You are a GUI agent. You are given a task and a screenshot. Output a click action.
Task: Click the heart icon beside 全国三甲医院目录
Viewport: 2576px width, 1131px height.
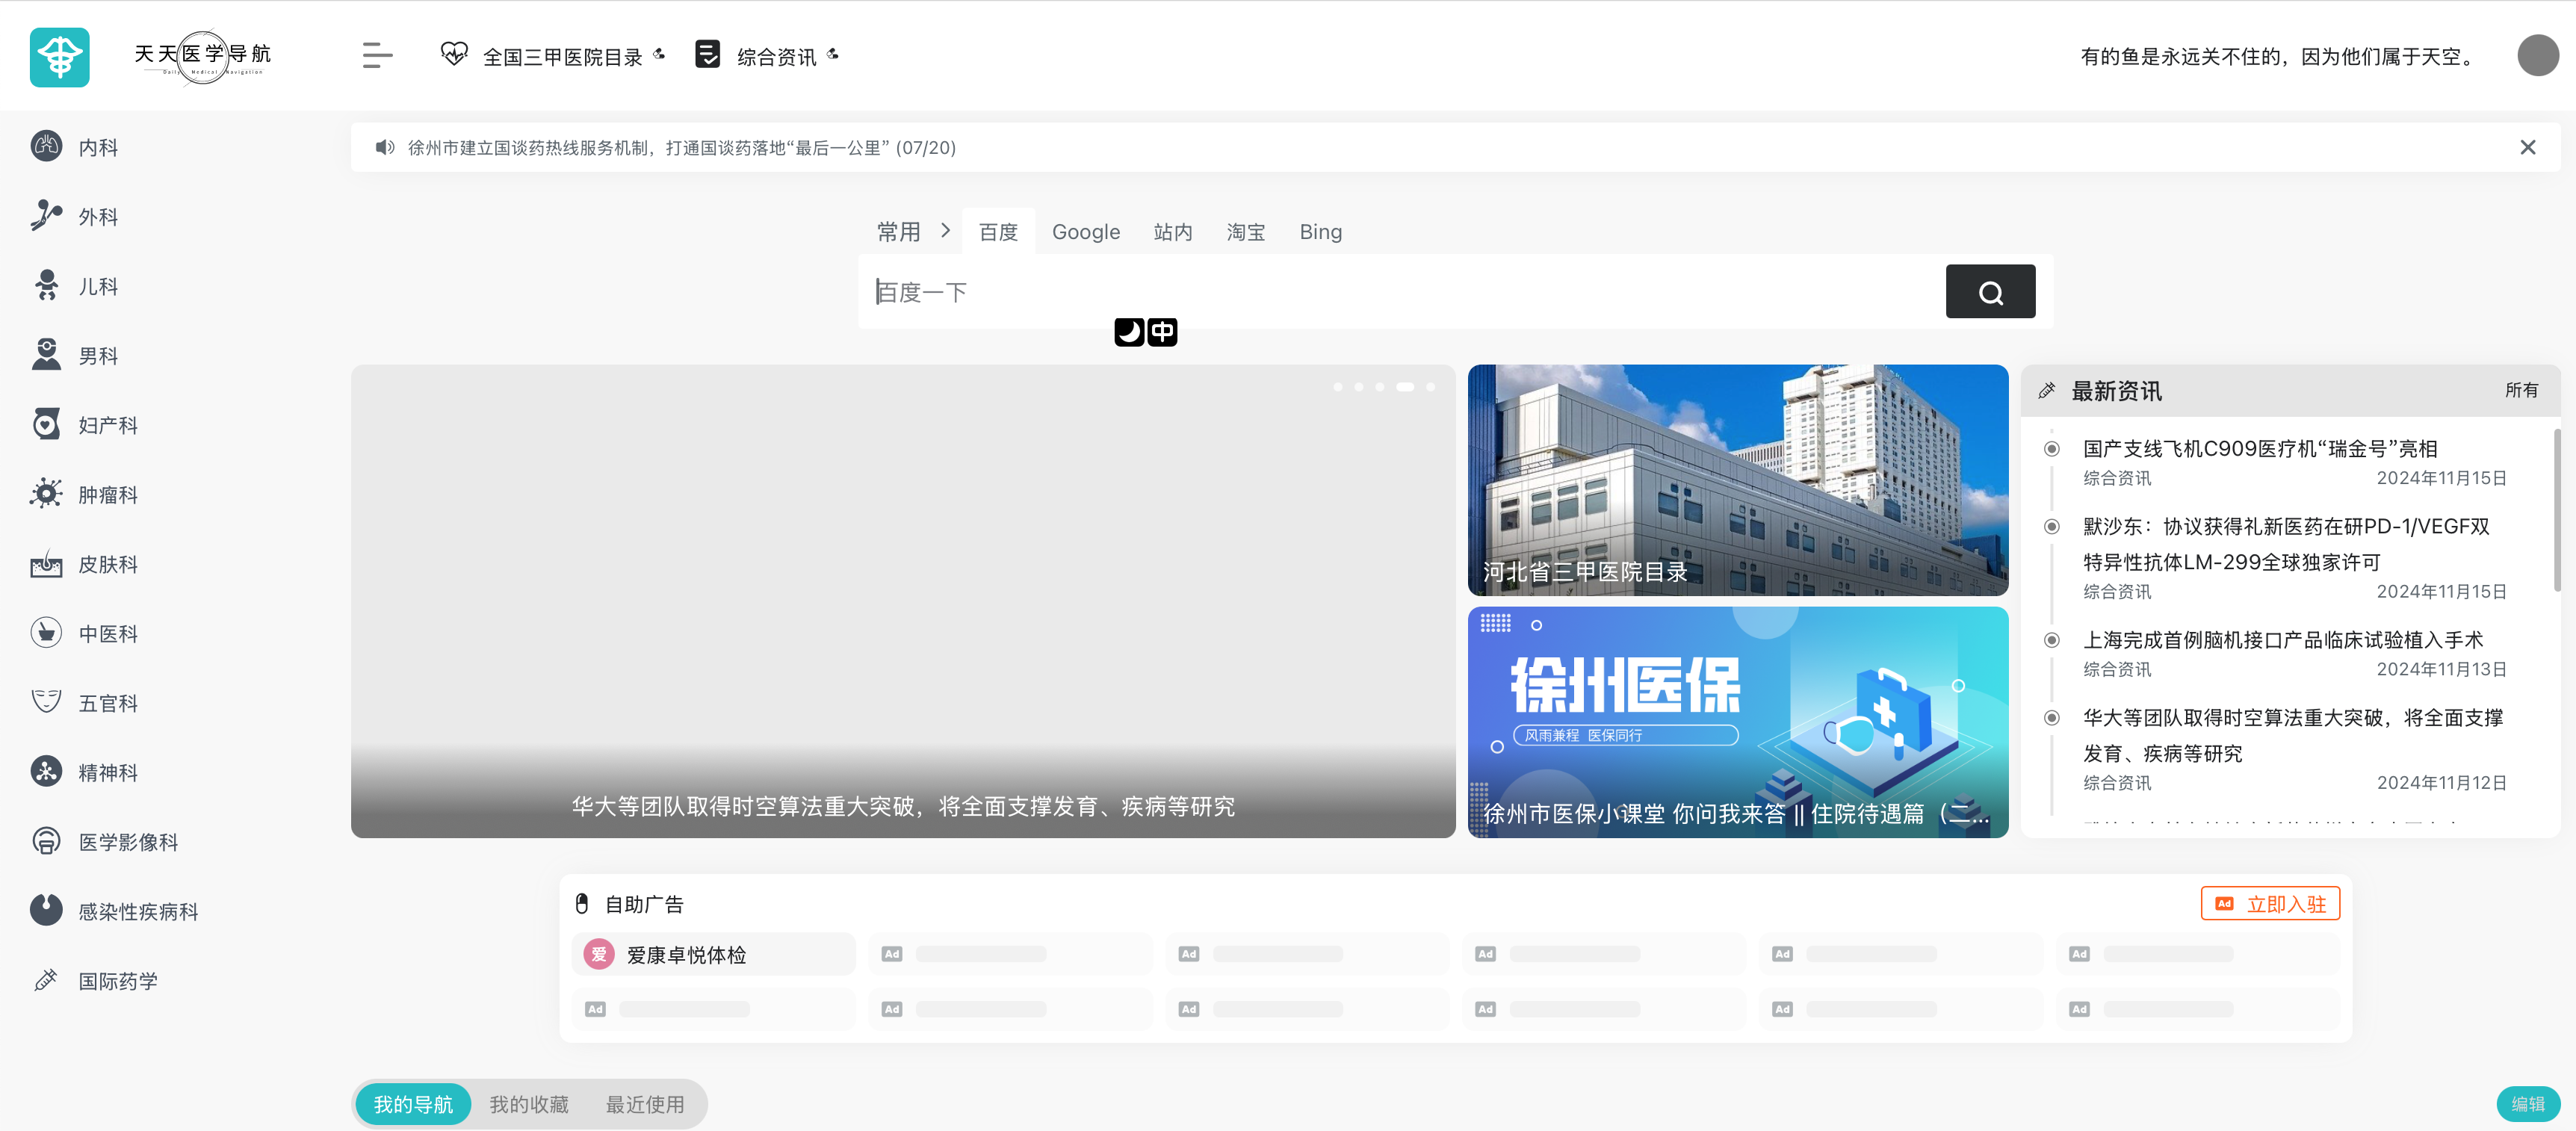(x=455, y=55)
